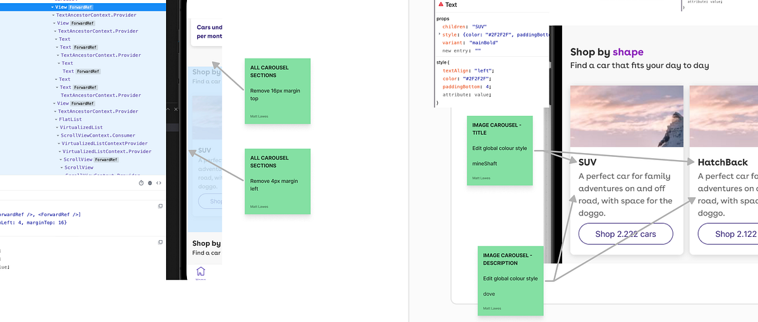This screenshot has width=758, height=322.
Task: Collapse the dark panel using its chevron-up icon
Action: [169, 110]
